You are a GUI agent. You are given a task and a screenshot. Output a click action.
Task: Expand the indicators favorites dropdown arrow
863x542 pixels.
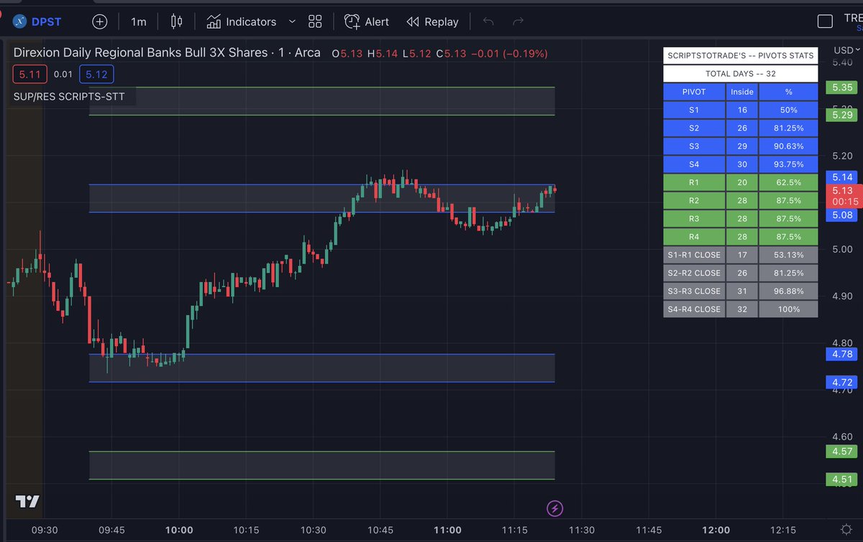click(x=292, y=22)
